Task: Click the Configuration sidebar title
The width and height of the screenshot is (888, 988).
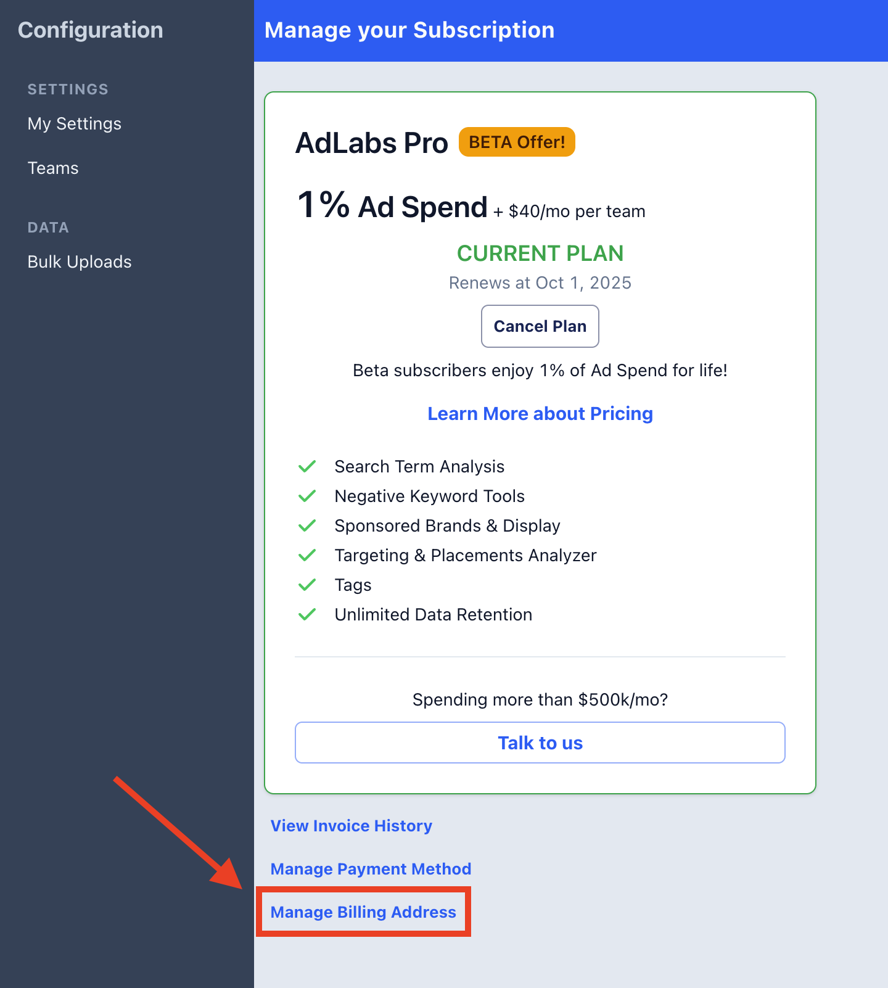Action: click(x=91, y=30)
